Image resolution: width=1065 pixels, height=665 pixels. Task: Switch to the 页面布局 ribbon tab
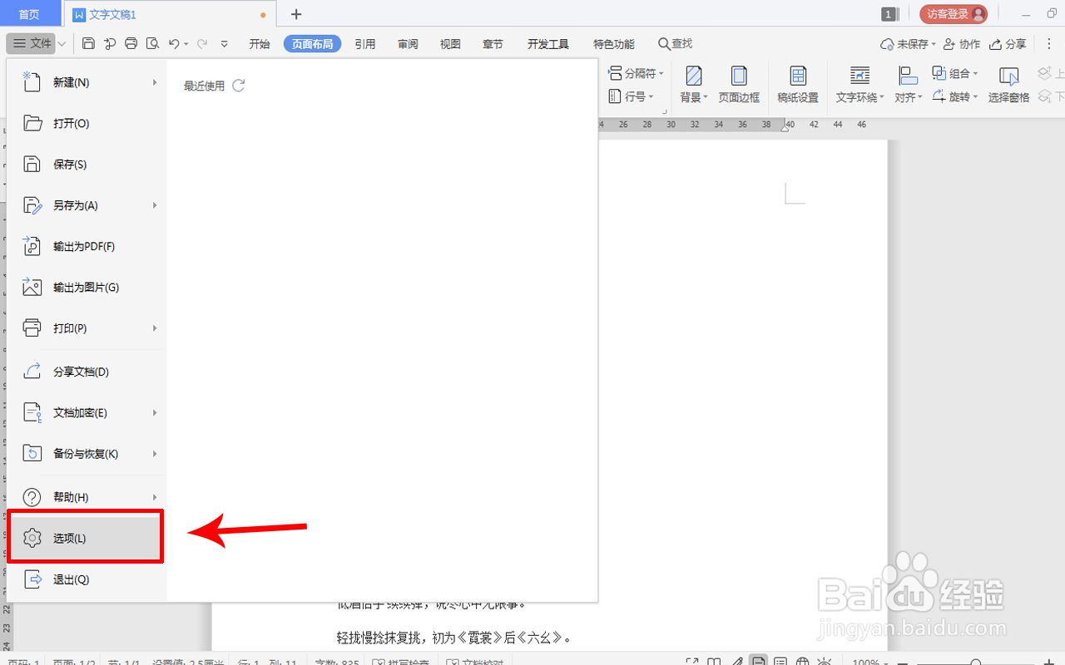(313, 44)
